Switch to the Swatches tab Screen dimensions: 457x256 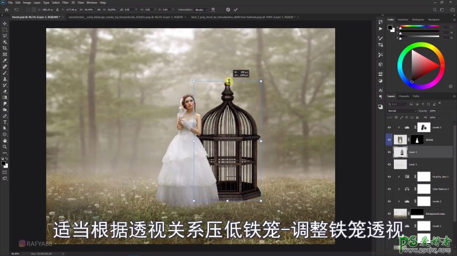pos(403,19)
